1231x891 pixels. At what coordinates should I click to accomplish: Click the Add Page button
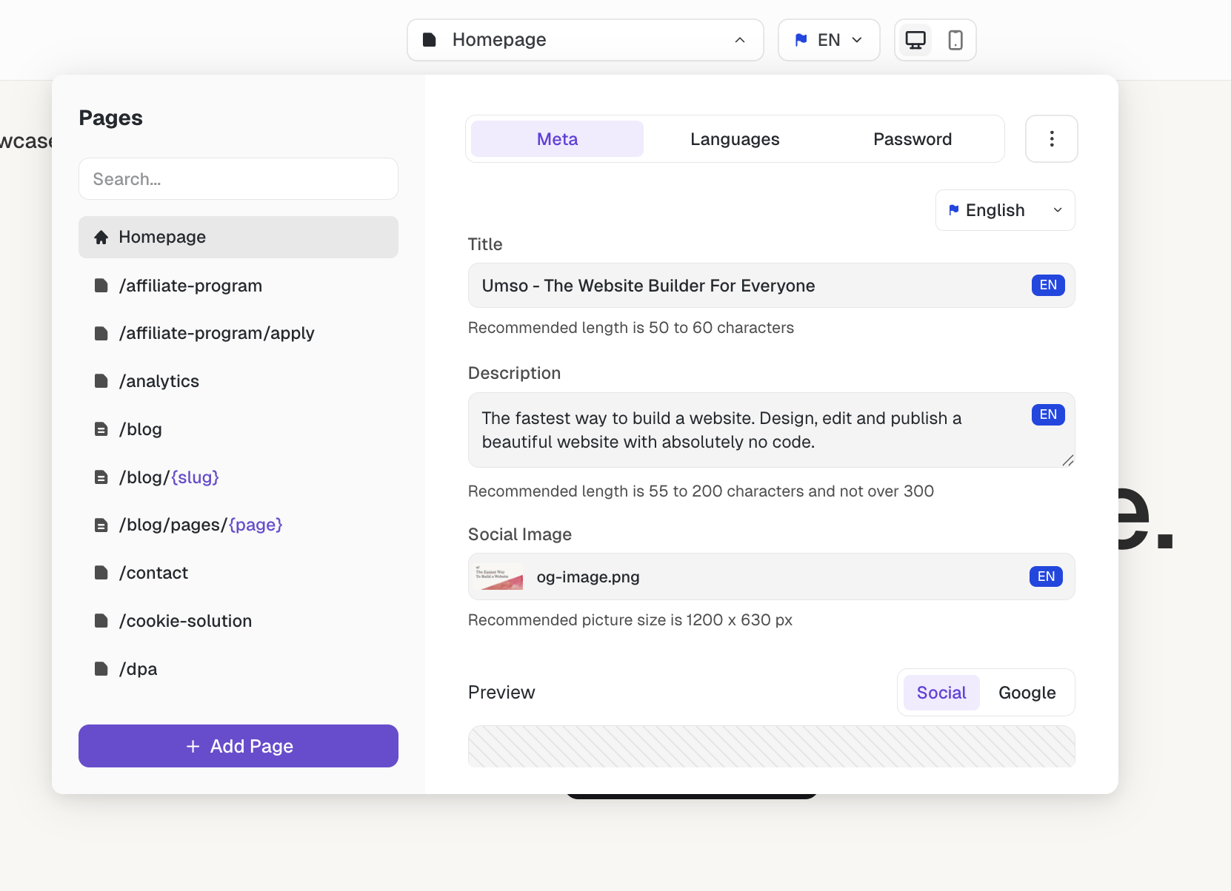pyautogui.click(x=238, y=746)
